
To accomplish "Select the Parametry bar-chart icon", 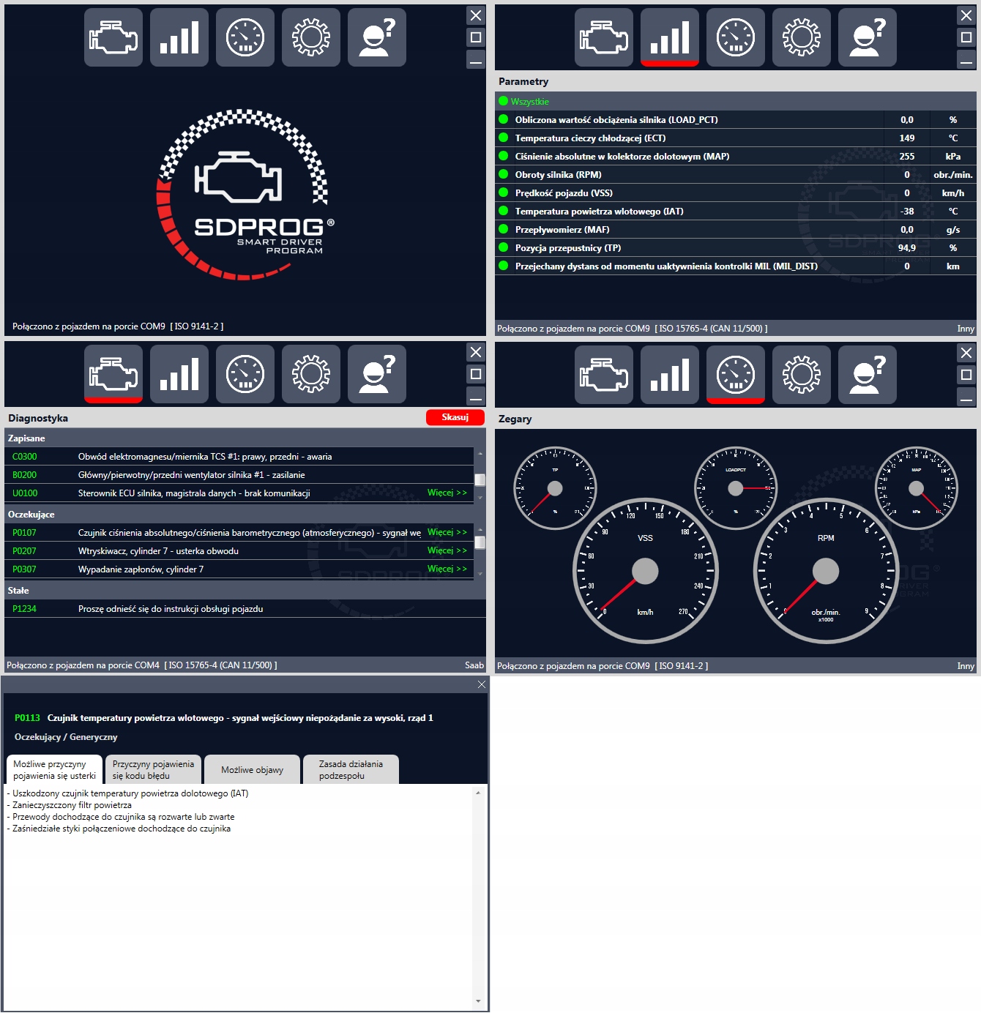I will coord(669,37).
